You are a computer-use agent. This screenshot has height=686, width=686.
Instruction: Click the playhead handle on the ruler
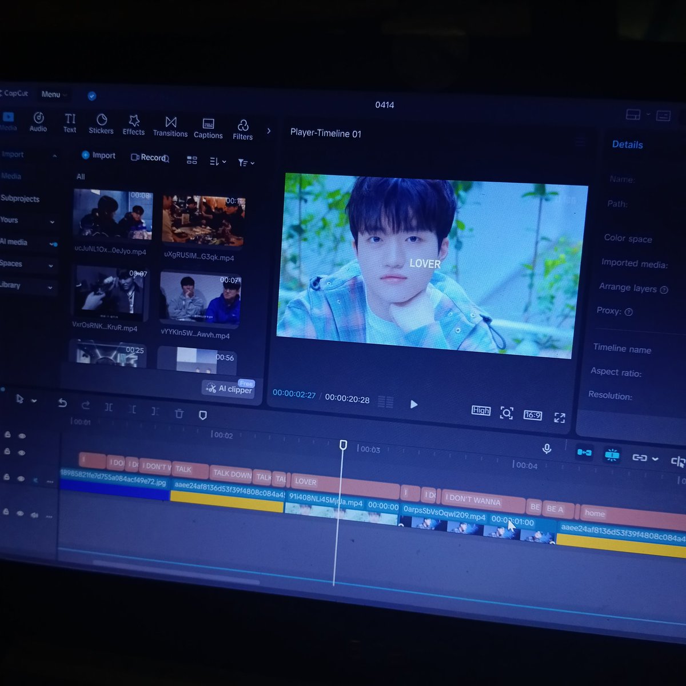(x=343, y=445)
